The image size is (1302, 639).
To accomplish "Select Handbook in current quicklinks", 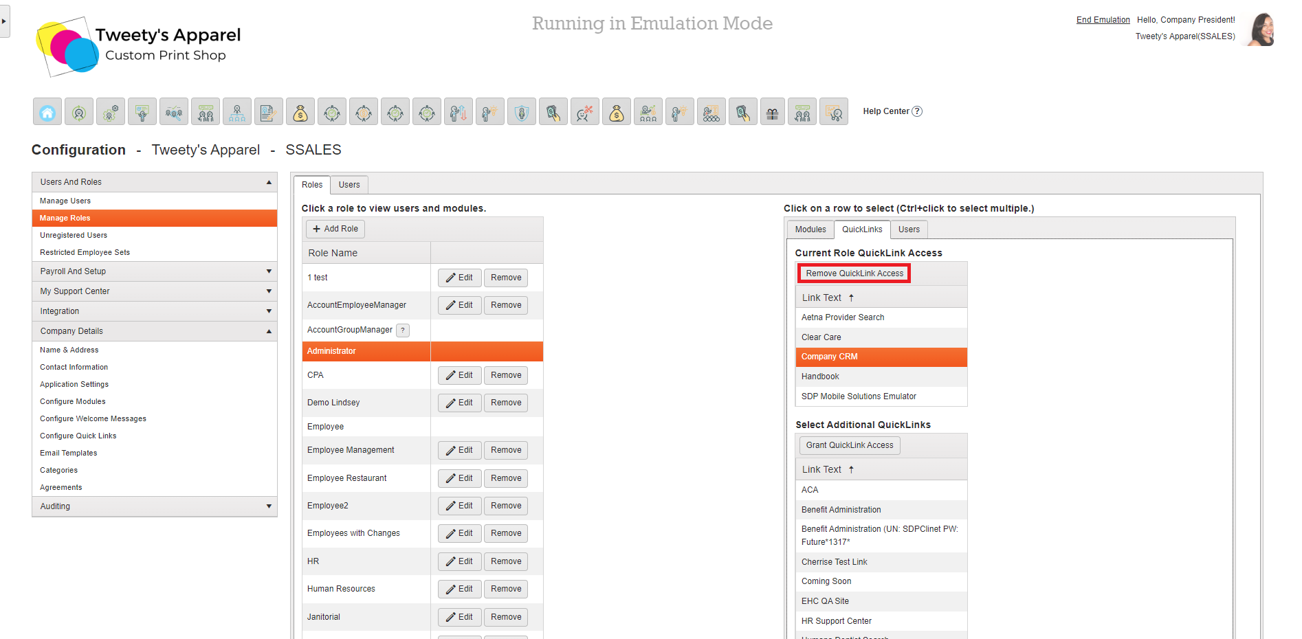I will [881, 377].
